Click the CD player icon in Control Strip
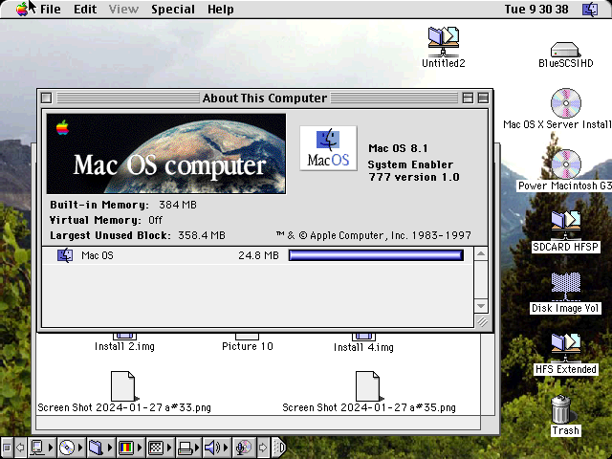Viewport: 612px width, 459px height. click(x=67, y=448)
